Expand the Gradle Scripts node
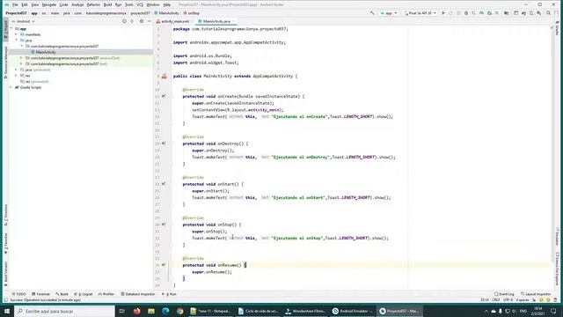Viewport: 563px width, 317px height. (11, 87)
